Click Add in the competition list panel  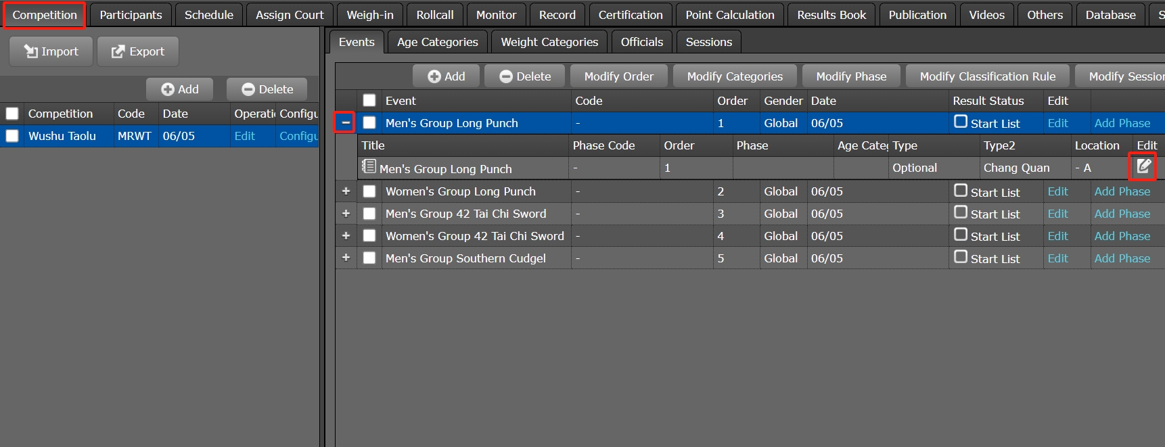point(180,89)
